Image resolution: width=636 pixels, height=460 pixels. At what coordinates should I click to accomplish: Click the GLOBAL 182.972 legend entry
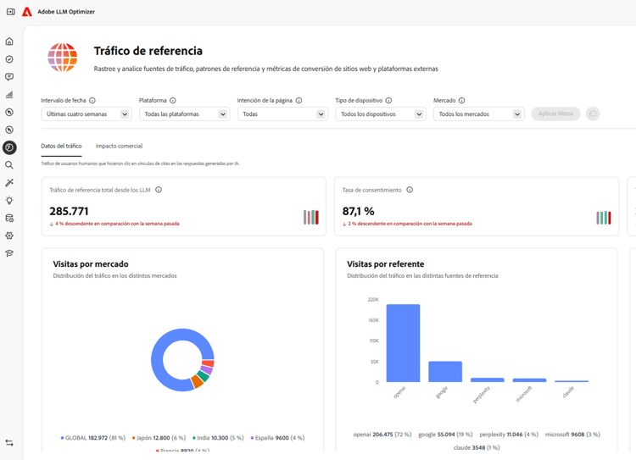[93, 438]
